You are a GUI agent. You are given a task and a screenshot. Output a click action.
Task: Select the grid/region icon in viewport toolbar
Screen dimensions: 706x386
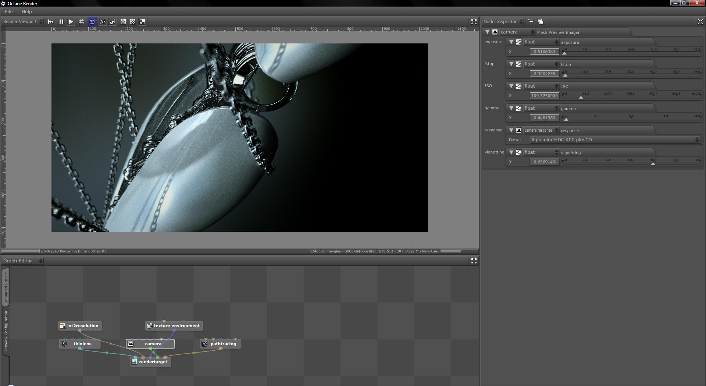pyautogui.click(x=82, y=22)
